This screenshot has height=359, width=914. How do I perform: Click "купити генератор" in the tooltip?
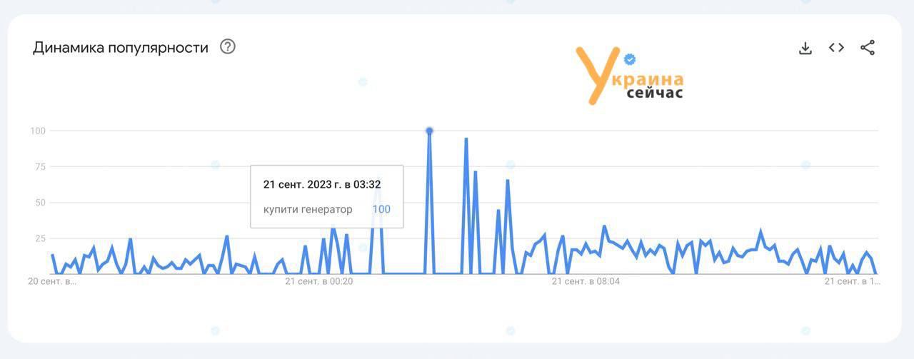coord(308,209)
